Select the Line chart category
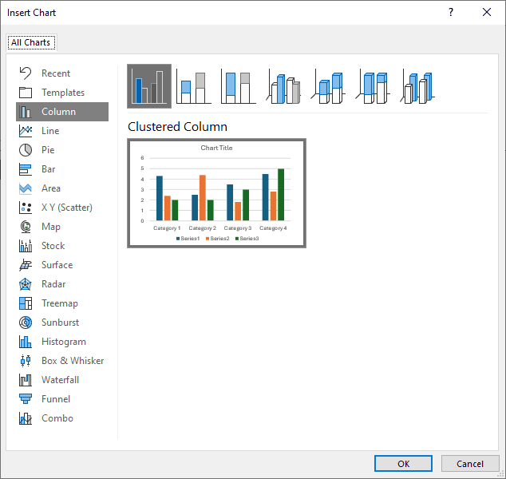This screenshot has height=479, width=506. click(49, 131)
